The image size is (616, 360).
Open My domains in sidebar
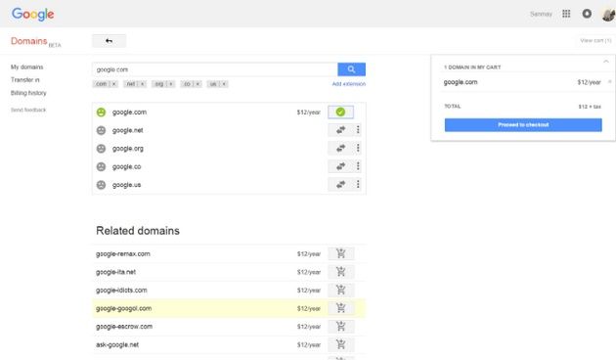[x=27, y=67]
